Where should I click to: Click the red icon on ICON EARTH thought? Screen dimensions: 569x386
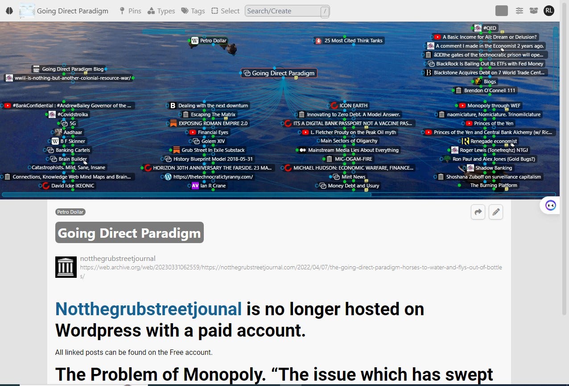pos(334,106)
